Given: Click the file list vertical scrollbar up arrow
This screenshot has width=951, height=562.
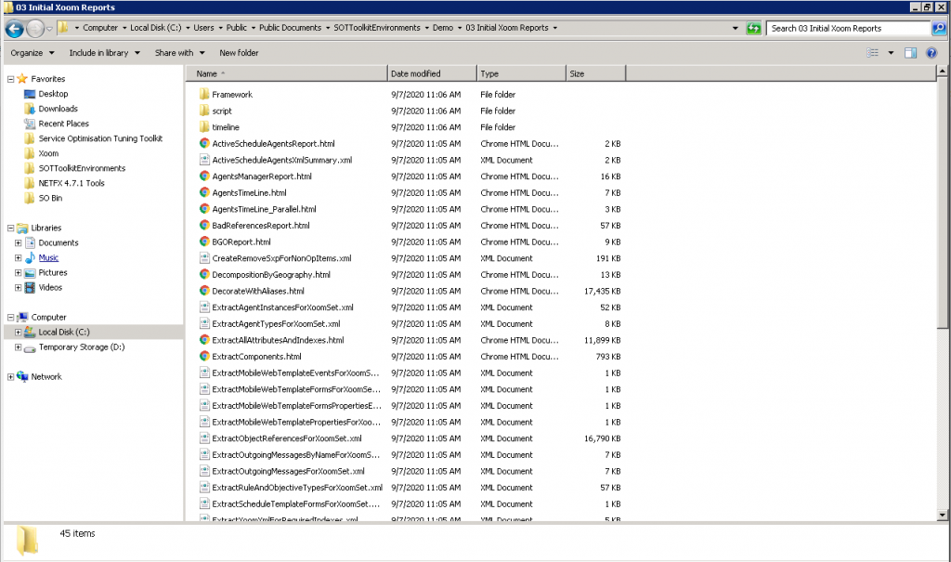Looking at the screenshot, I should 942,72.
